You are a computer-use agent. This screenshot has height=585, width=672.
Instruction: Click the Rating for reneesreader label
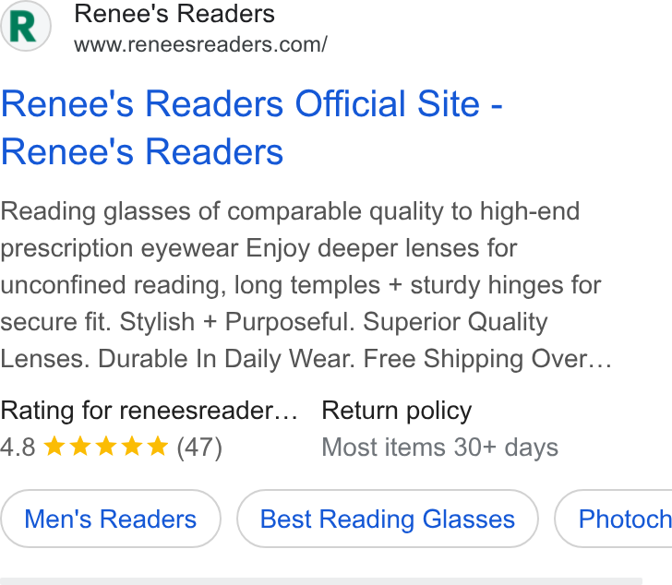point(149,411)
